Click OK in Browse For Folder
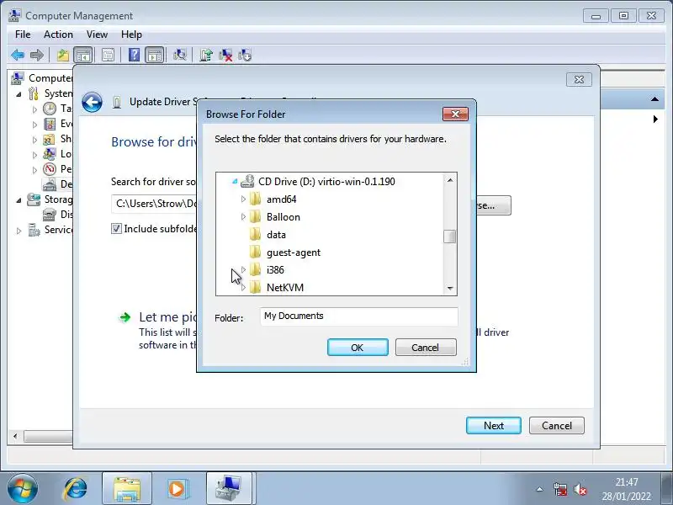673x505 pixels. (358, 348)
